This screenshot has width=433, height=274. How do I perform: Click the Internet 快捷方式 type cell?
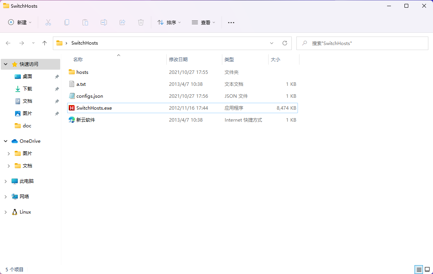click(243, 120)
